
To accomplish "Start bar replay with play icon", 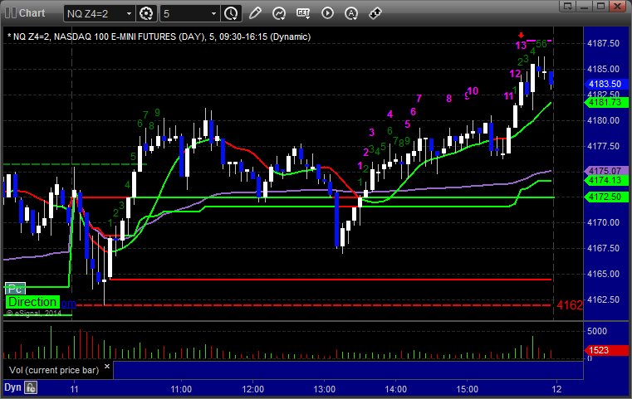I will pos(327,13).
